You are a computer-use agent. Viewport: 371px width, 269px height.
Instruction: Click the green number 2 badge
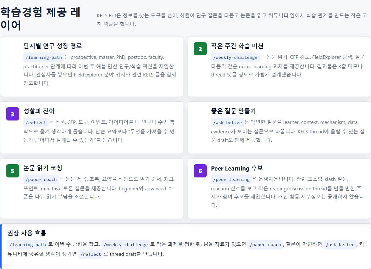tap(200, 49)
